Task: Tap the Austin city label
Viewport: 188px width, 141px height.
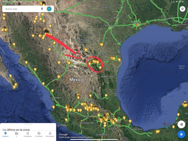Action: click(x=117, y=17)
